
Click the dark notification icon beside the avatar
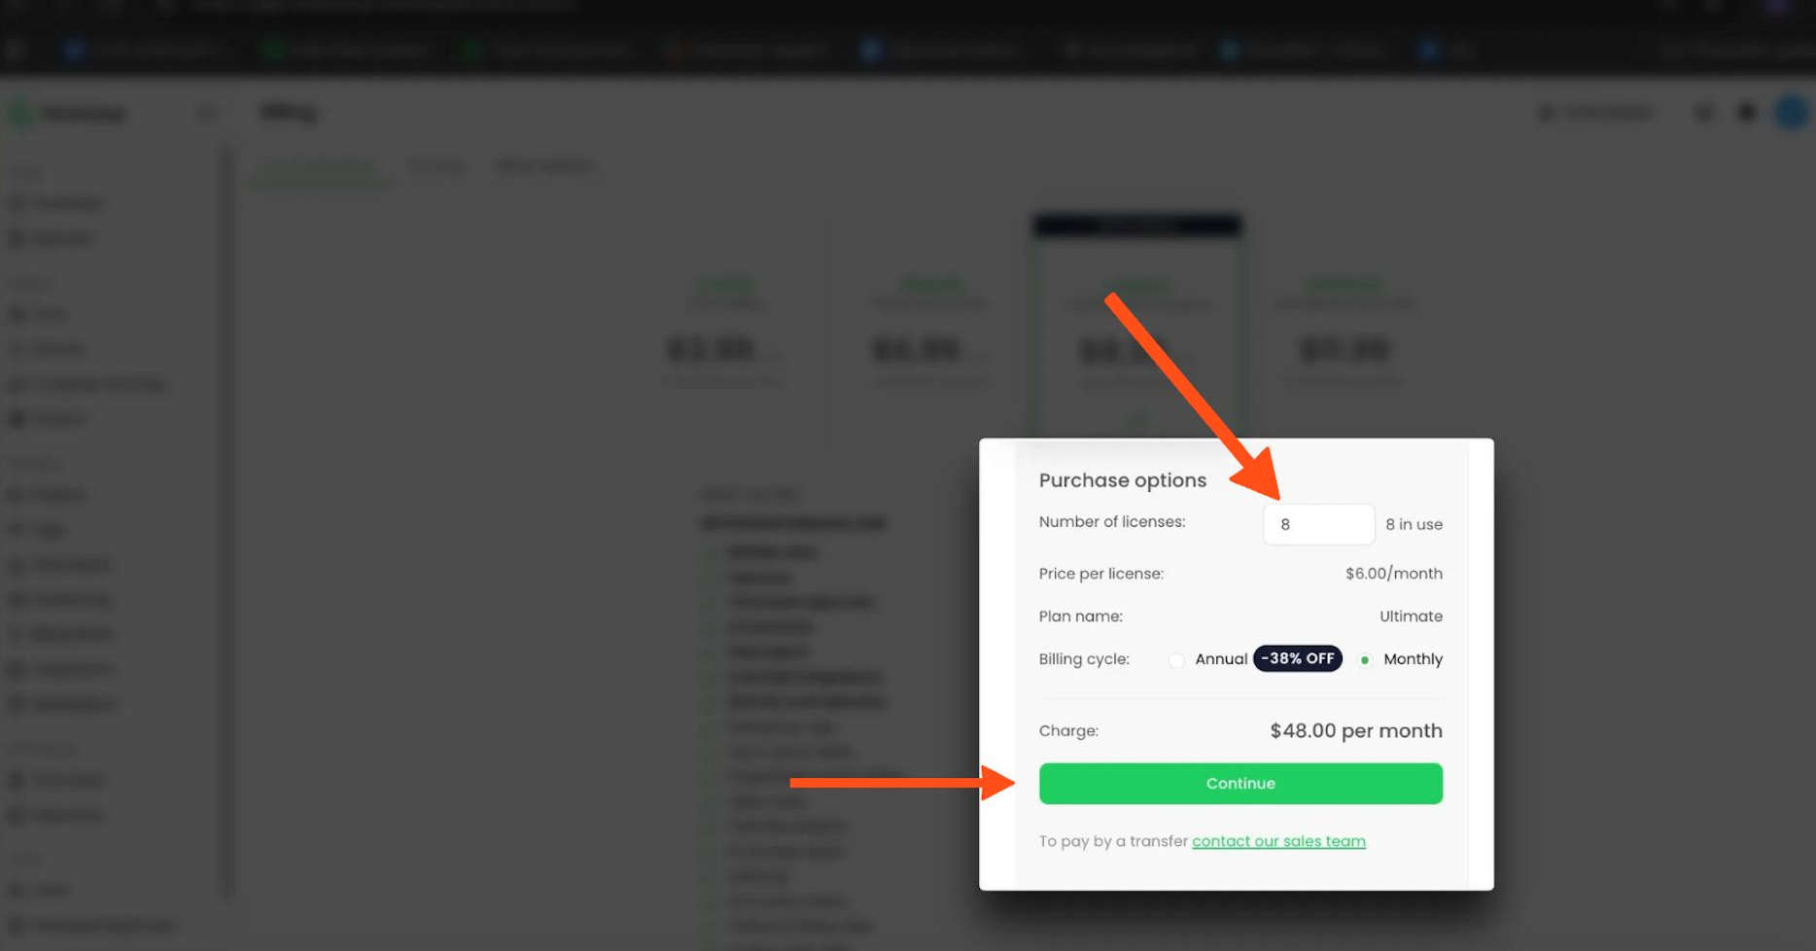click(1747, 113)
